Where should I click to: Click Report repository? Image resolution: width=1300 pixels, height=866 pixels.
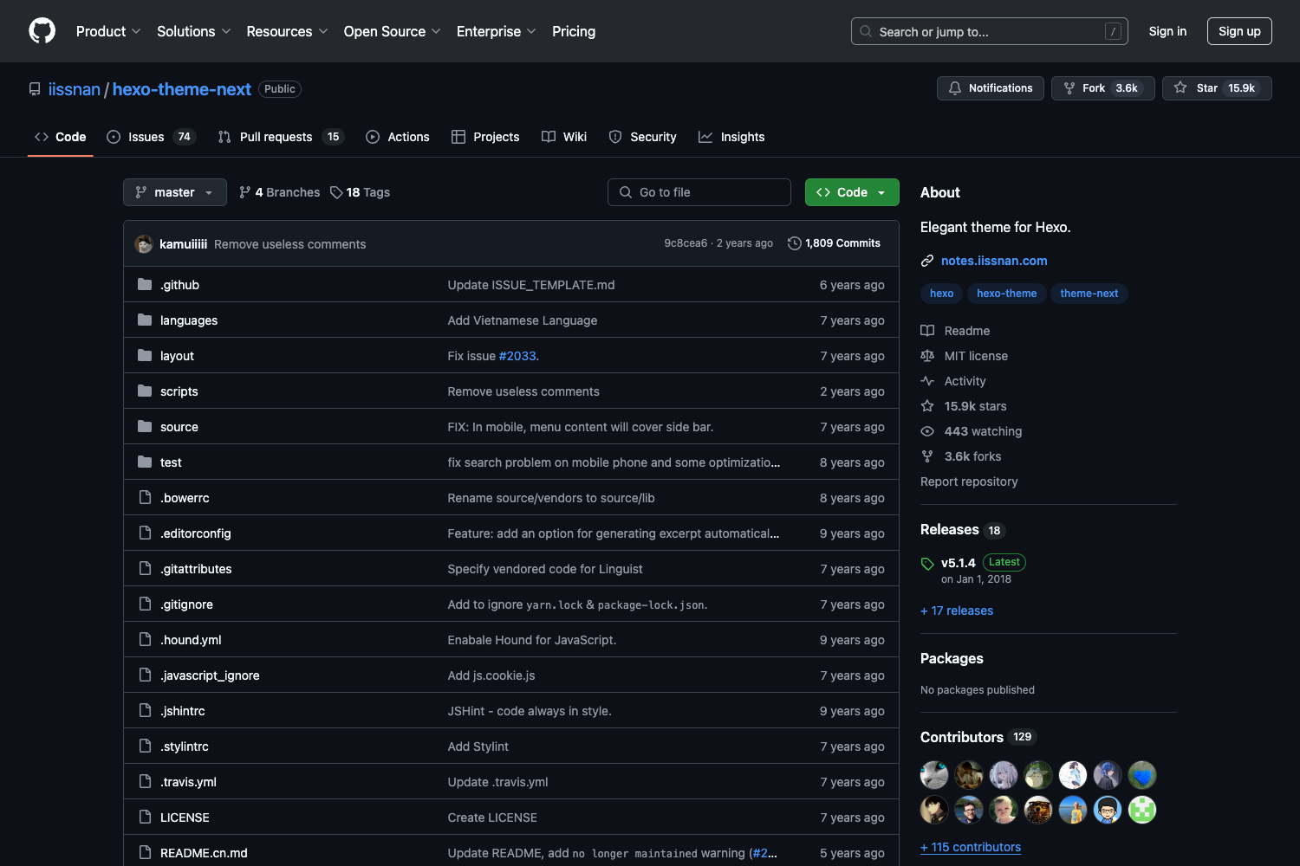[x=969, y=481]
